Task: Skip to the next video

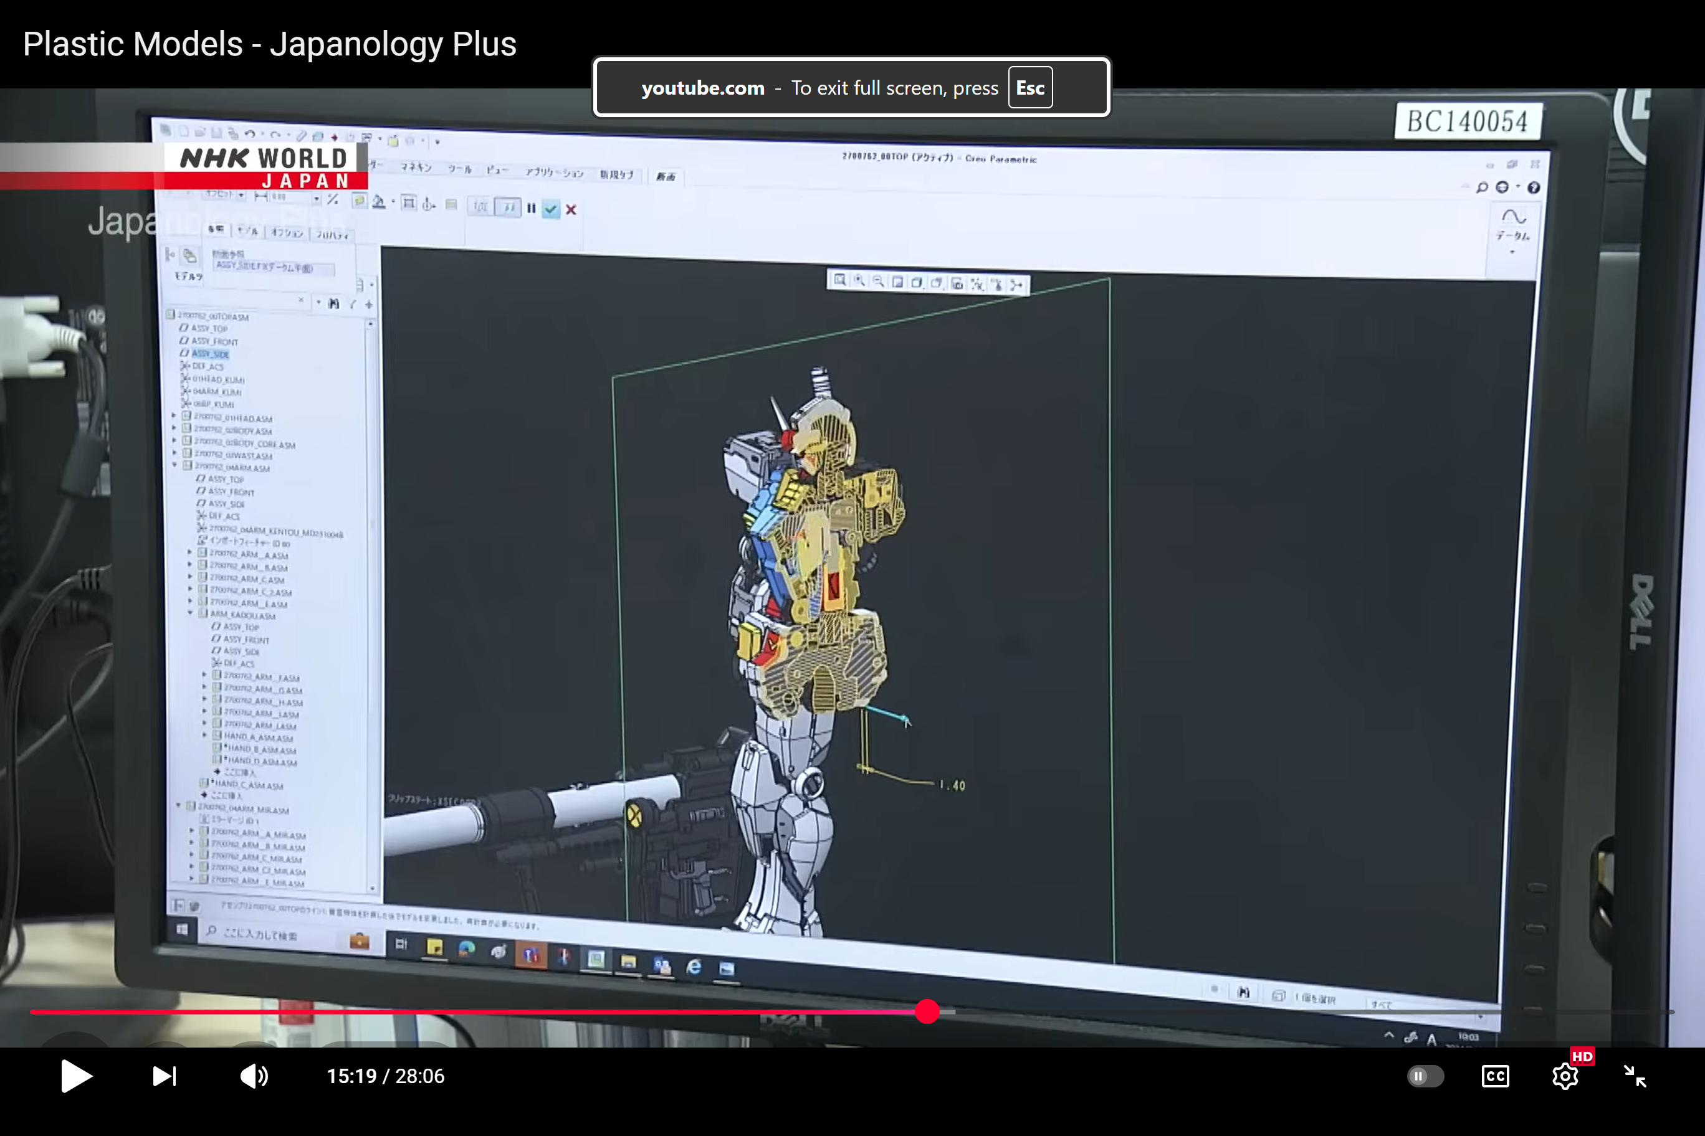Action: (164, 1076)
